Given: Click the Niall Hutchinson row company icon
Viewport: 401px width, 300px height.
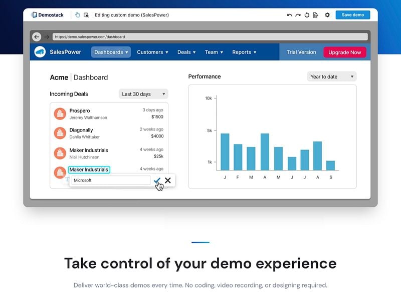Looking at the screenshot, I should tap(60, 153).
